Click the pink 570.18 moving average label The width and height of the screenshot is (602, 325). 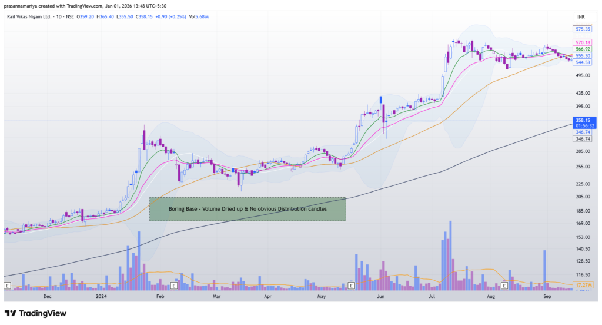click(x=583, y=42)
